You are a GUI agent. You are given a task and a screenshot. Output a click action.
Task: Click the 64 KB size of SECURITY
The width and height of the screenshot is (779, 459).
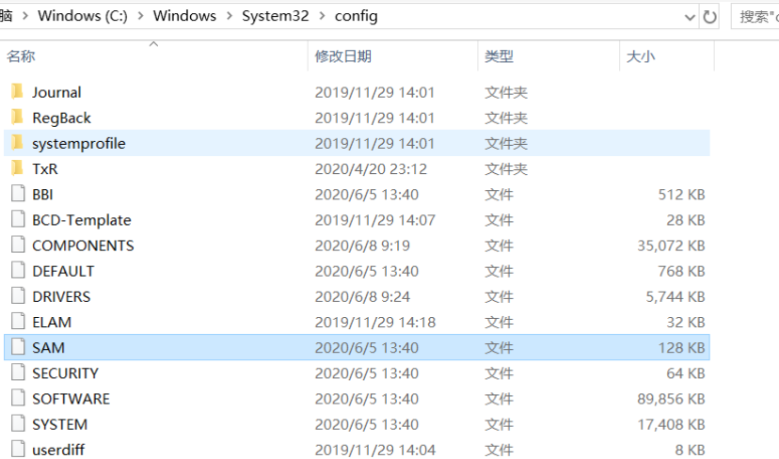tap(686, 373)
